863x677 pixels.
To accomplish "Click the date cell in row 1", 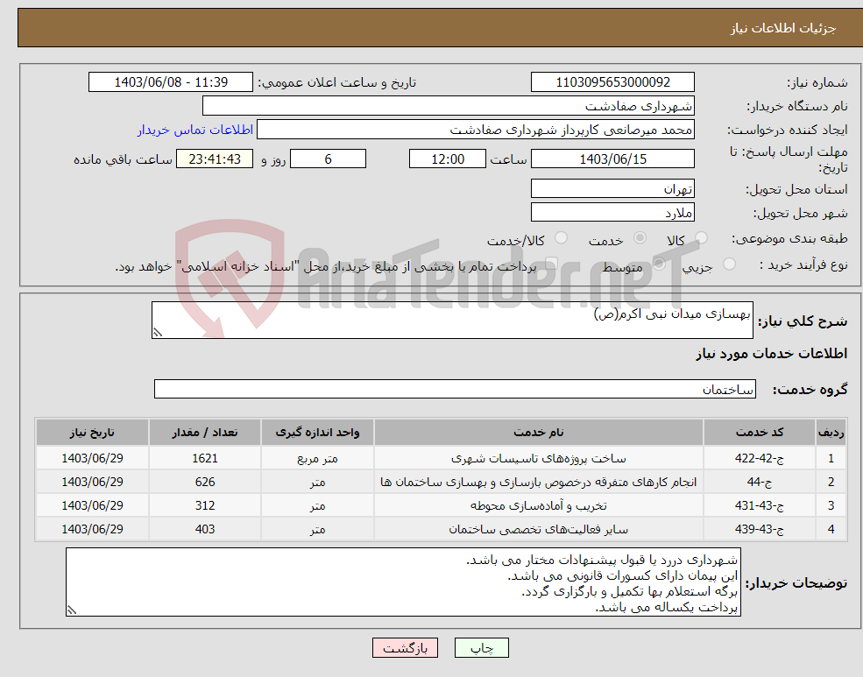I will (93, 458).
